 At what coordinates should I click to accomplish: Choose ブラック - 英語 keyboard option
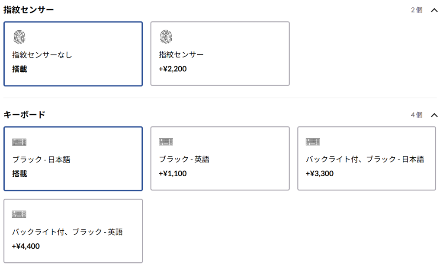(x=220, y=158)
